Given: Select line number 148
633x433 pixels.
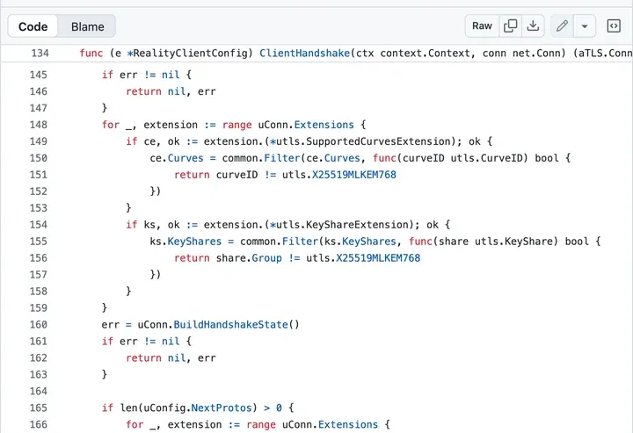Looking at the screenshot, I should pos(39,125).
